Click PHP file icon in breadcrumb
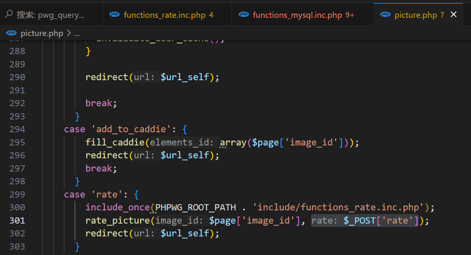 [12, 33]
